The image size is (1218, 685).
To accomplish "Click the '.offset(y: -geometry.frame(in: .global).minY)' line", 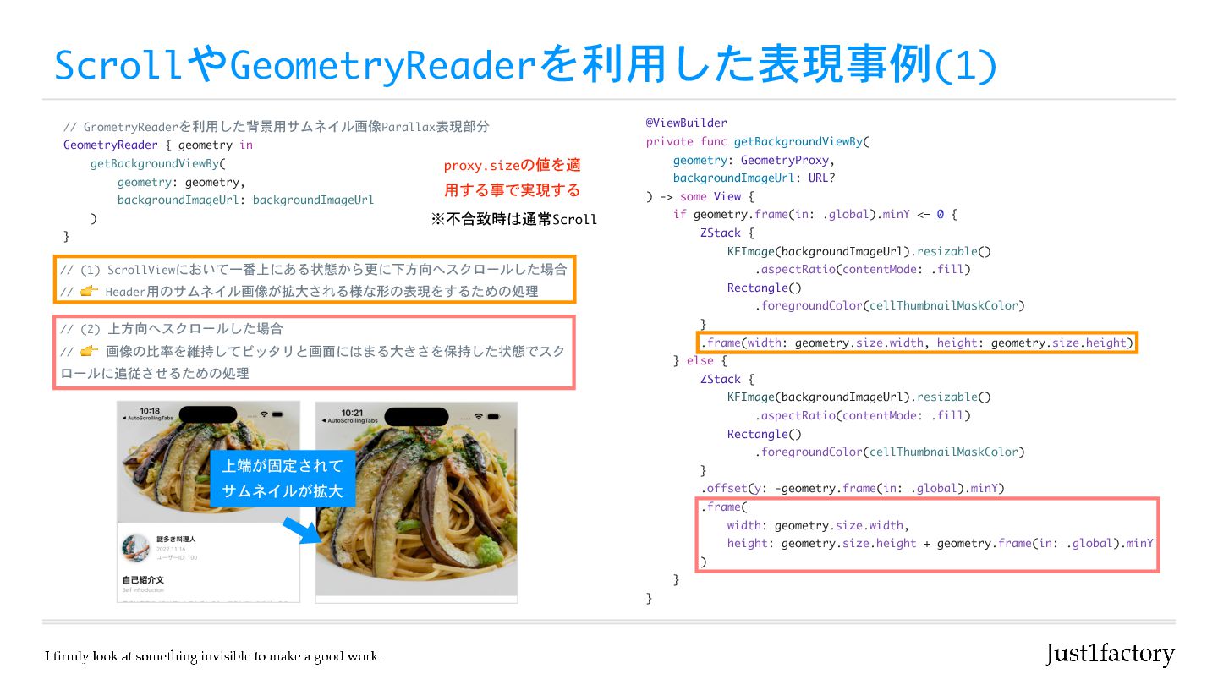I will (852, 488).
